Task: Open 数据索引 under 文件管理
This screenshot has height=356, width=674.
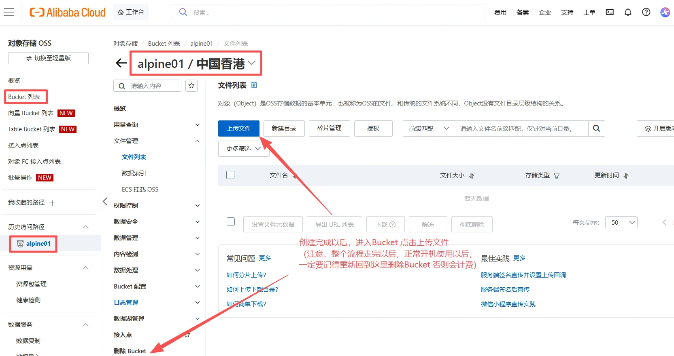Action: tap(134, 173)
